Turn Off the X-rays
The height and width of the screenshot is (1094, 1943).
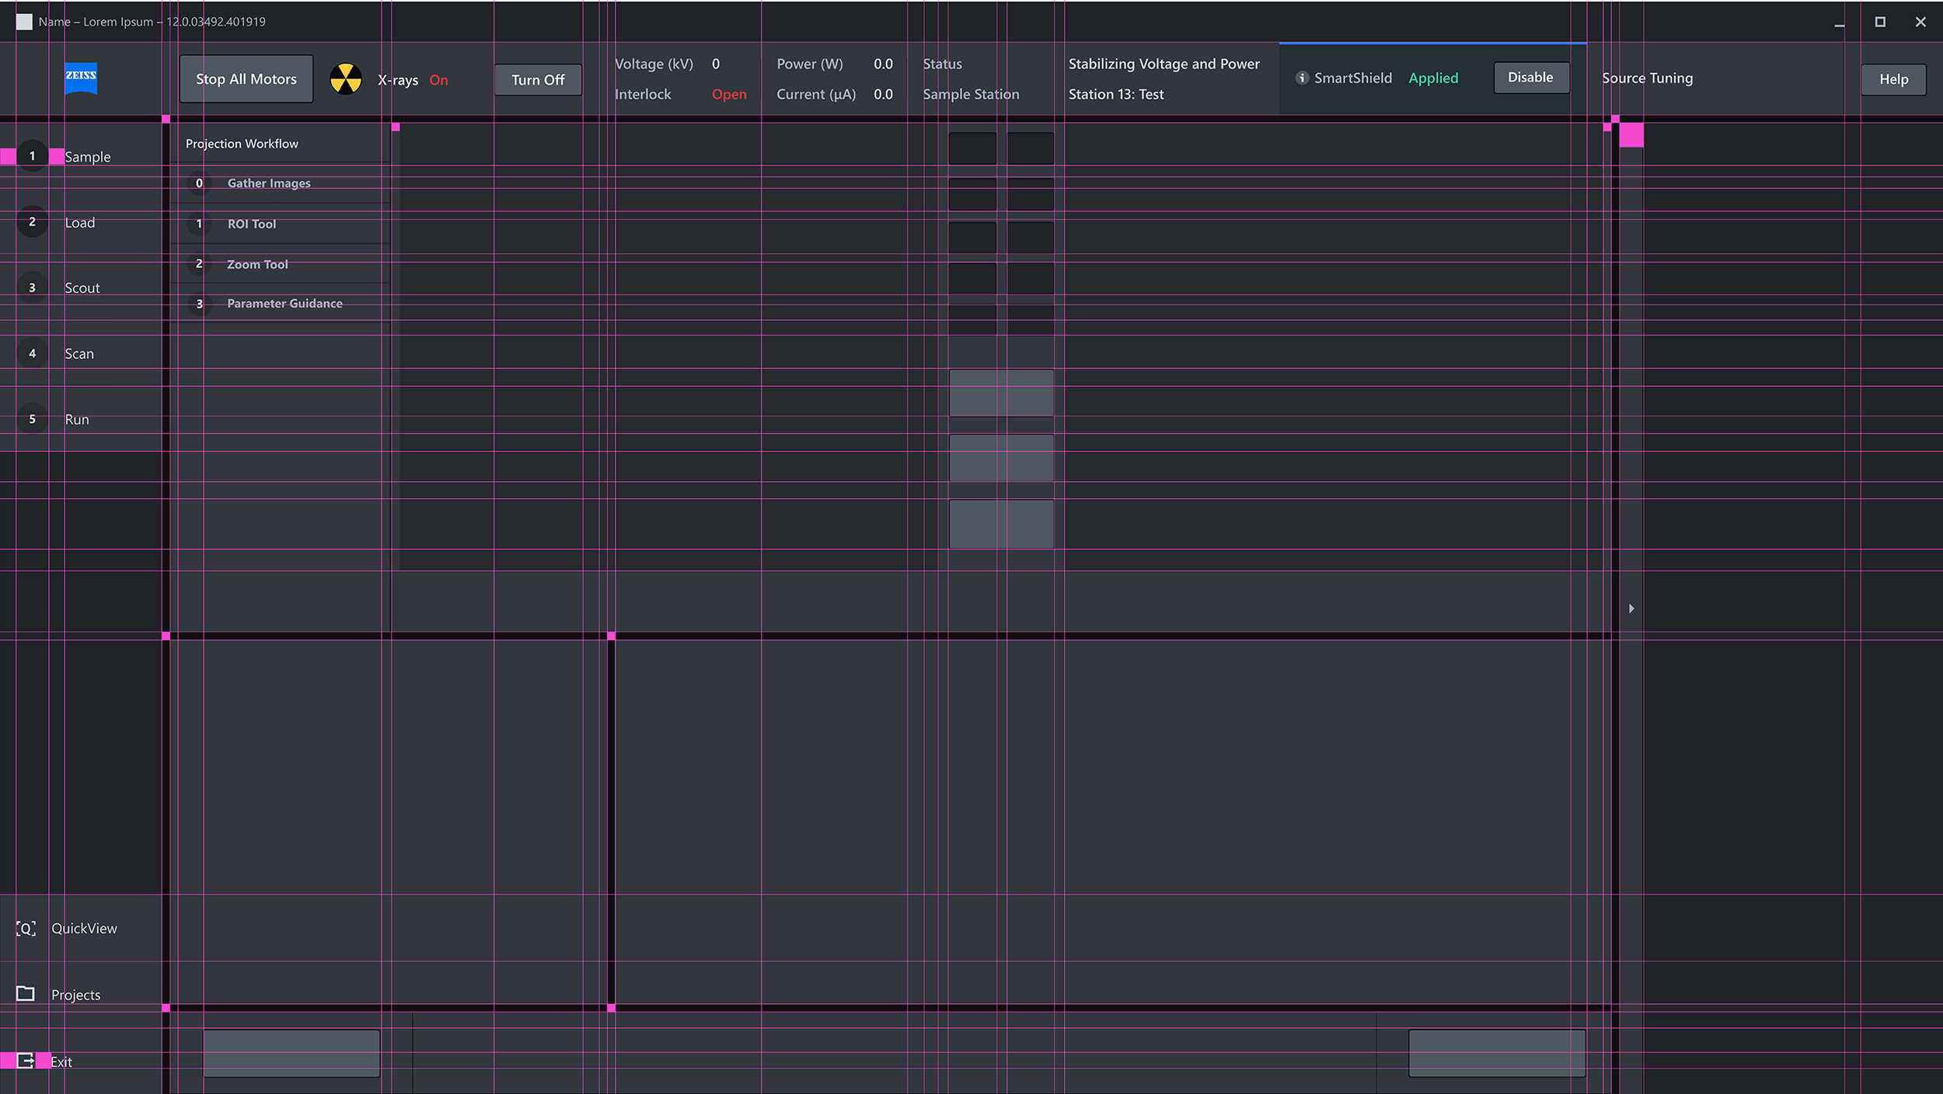[x=538, y=80]
